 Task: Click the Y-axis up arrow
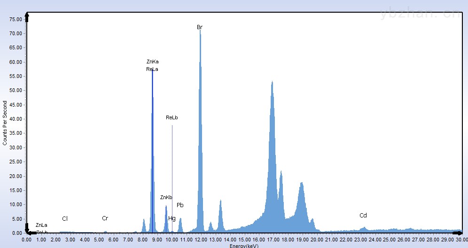pyautogui.click(x=27, y=17)
